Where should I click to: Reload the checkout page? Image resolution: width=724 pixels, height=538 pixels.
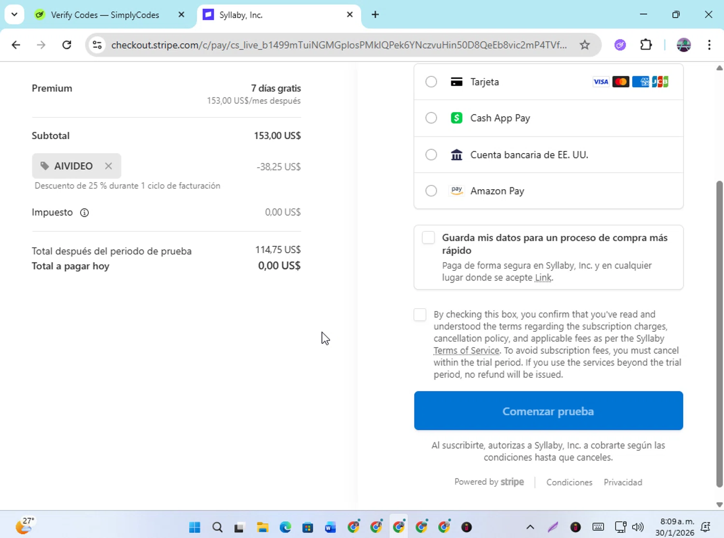tap(67, 45)
